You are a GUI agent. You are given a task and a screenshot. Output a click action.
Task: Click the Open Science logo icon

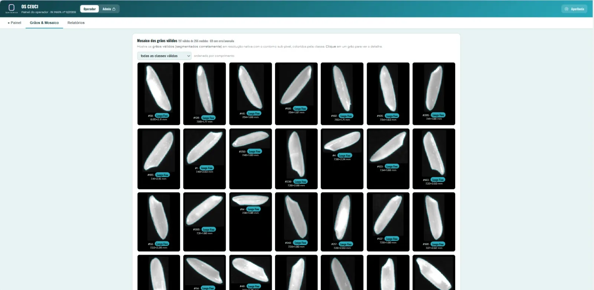(x=12, y=8)
